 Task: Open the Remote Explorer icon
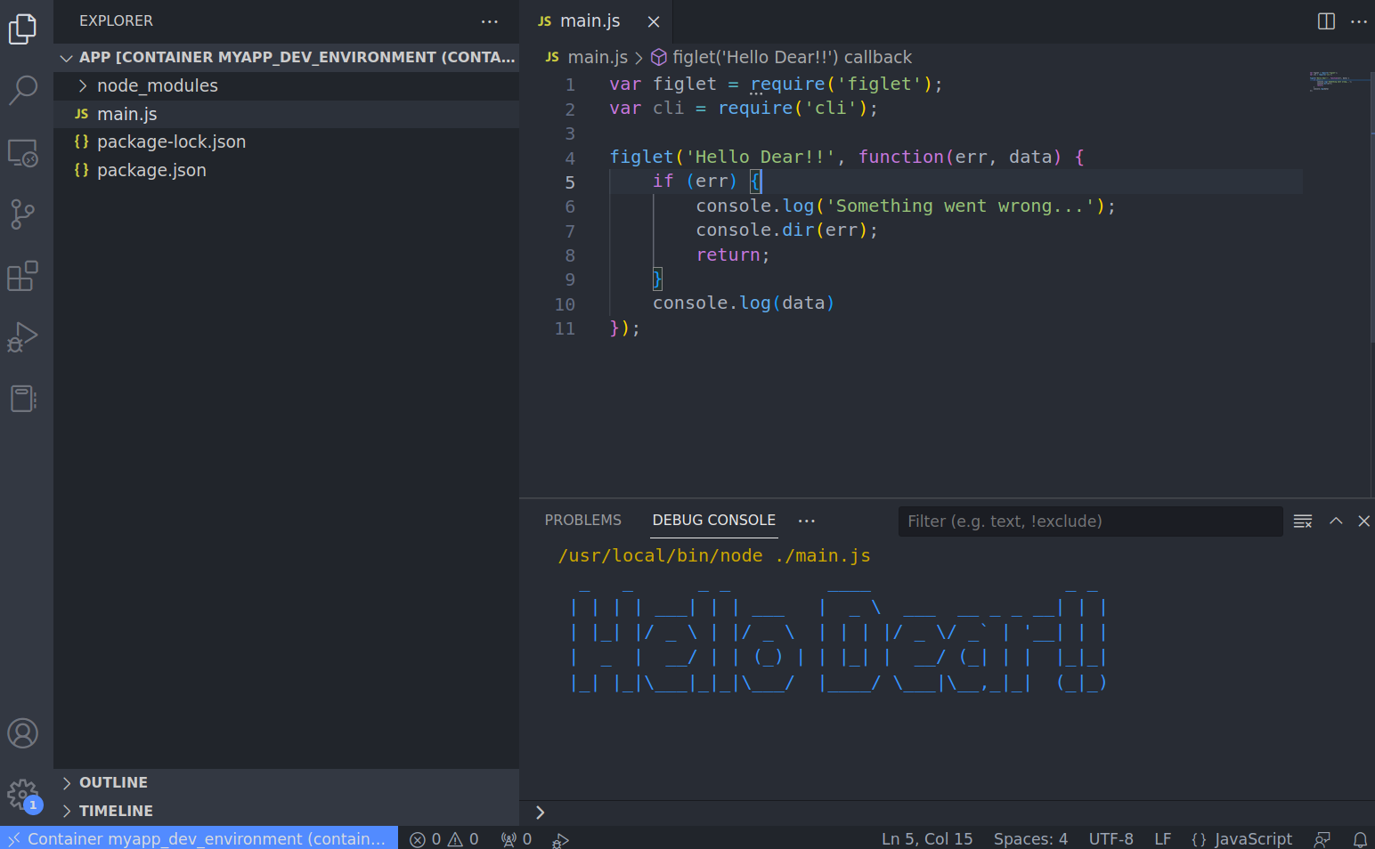(22, 152)
